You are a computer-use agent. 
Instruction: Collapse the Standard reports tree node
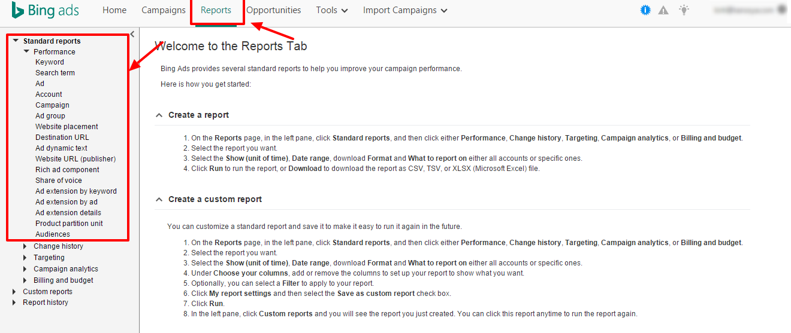coord(16,41)
